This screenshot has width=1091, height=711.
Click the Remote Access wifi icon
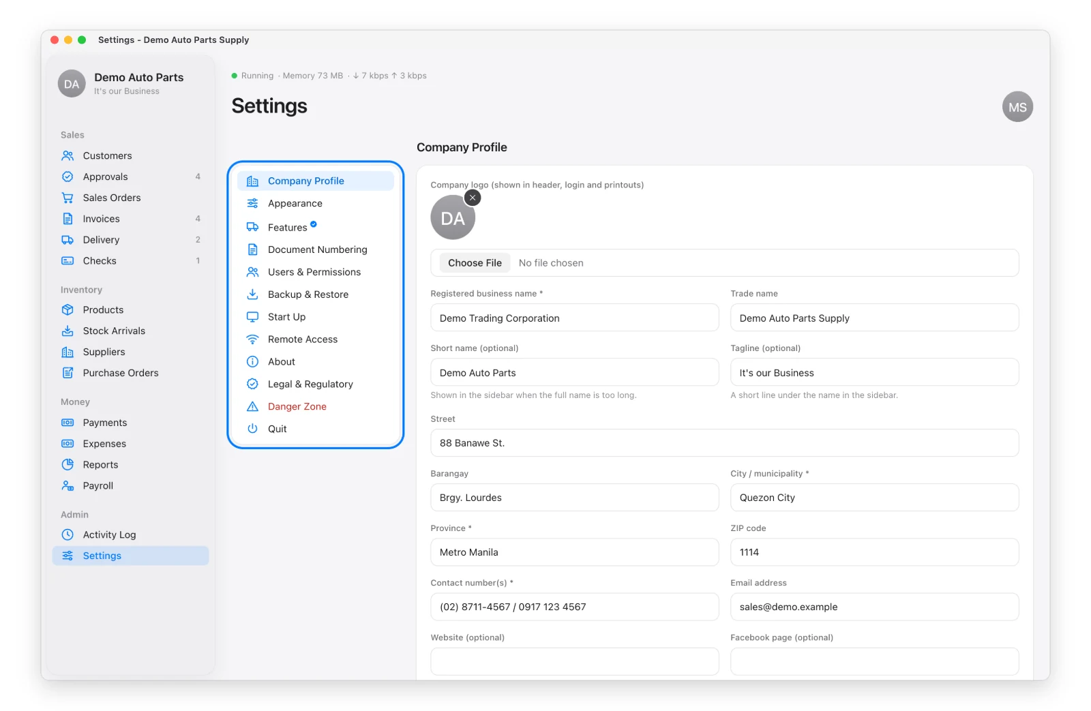tap(252, 339)
